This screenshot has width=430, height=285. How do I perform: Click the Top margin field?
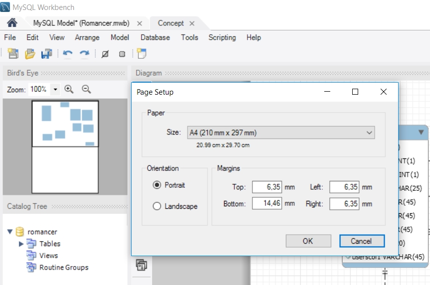coord(267,187)
